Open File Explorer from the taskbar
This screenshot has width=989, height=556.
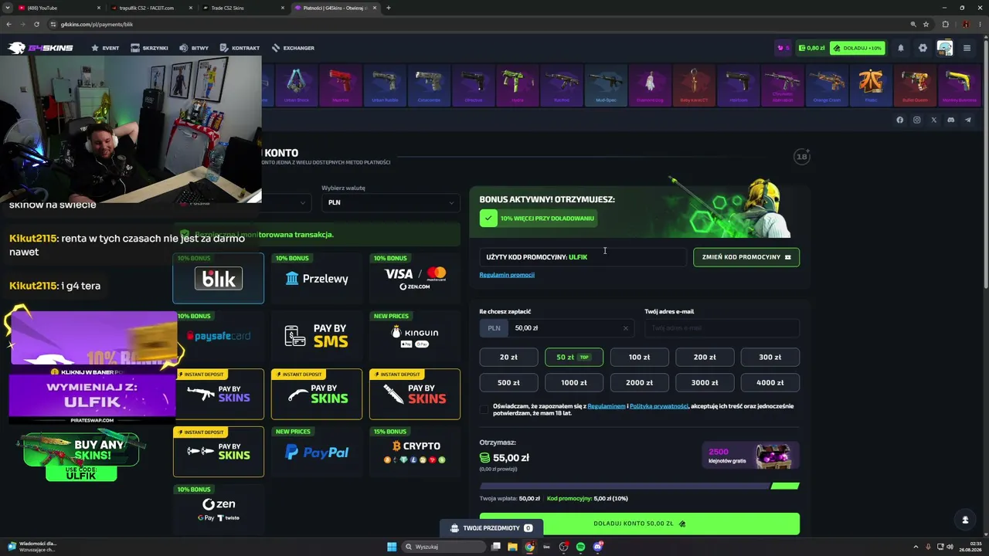point(512,547)
